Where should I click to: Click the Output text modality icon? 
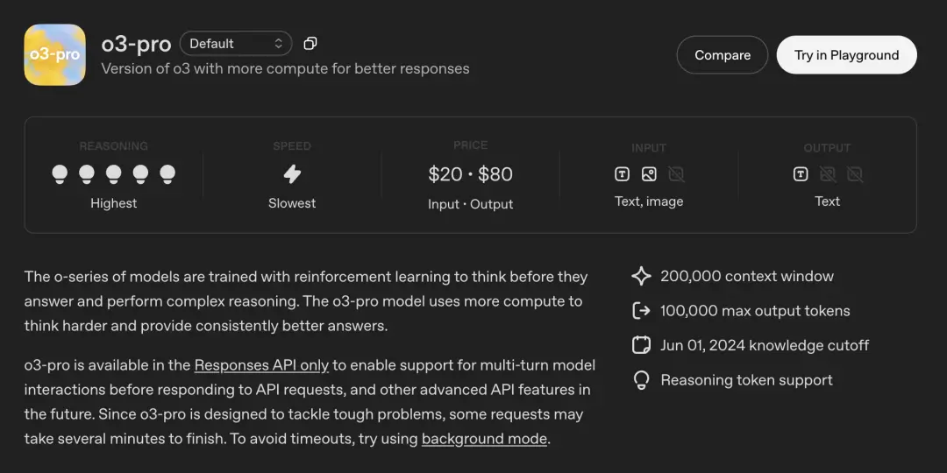point(801,174)
